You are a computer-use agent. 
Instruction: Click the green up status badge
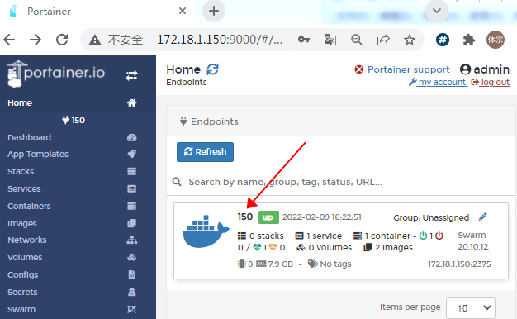[268, 217]
